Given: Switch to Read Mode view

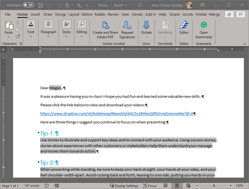Looking at the screenshot, I should pos(165,186).
